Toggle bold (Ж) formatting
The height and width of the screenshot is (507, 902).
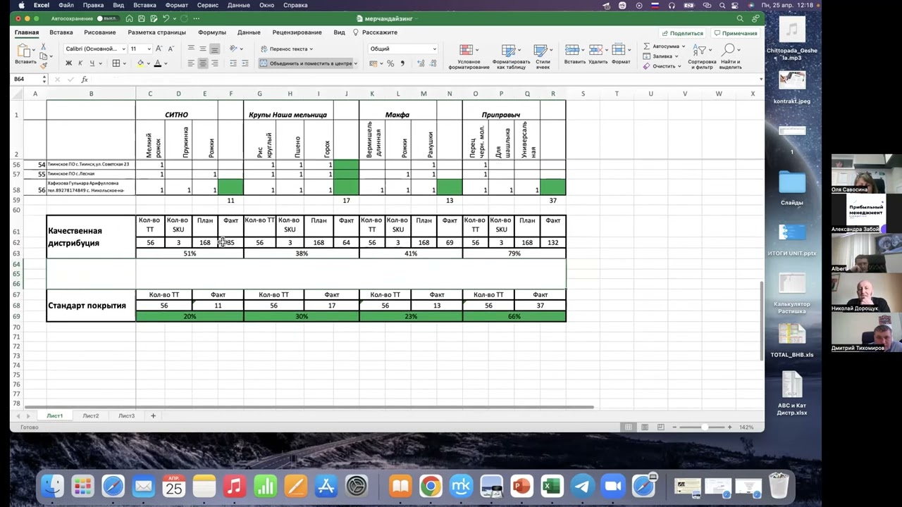click(x=68, y=63)
